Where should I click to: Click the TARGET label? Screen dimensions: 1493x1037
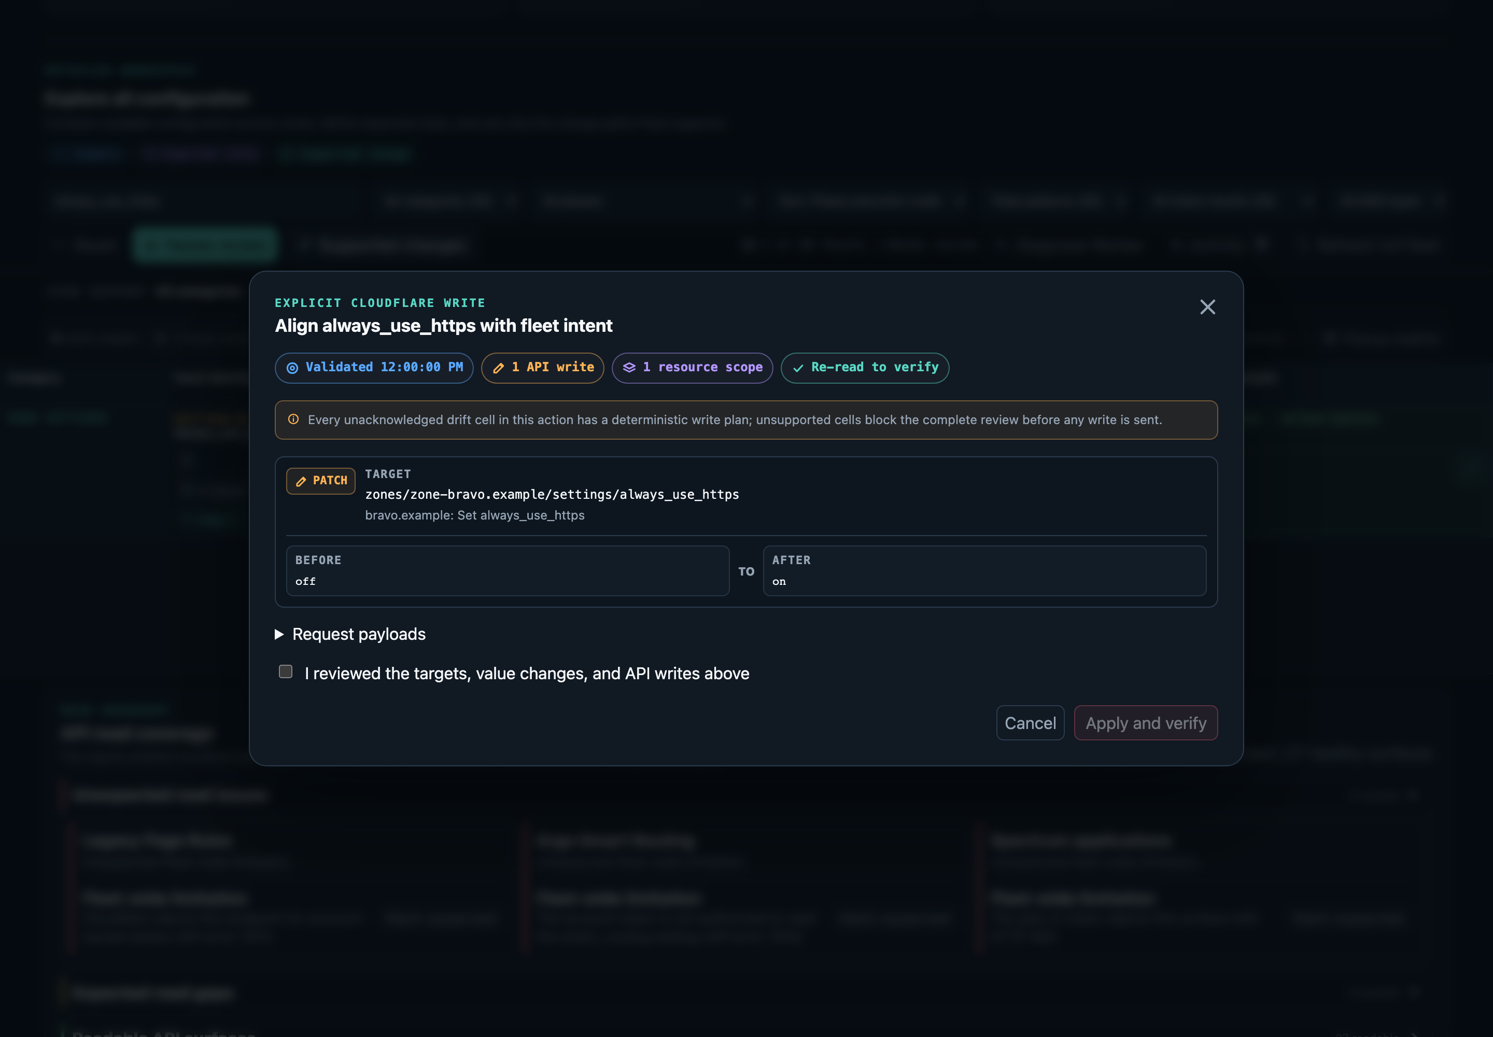point(388,474)
